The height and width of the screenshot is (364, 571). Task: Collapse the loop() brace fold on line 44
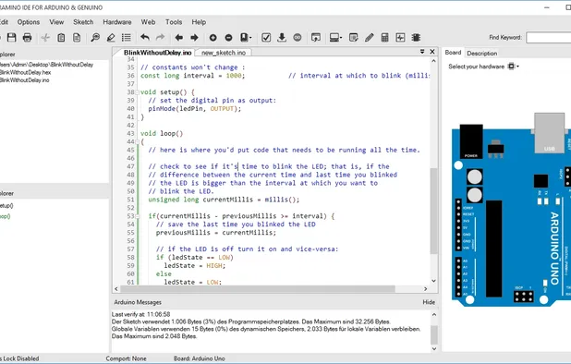click(138, 142)
